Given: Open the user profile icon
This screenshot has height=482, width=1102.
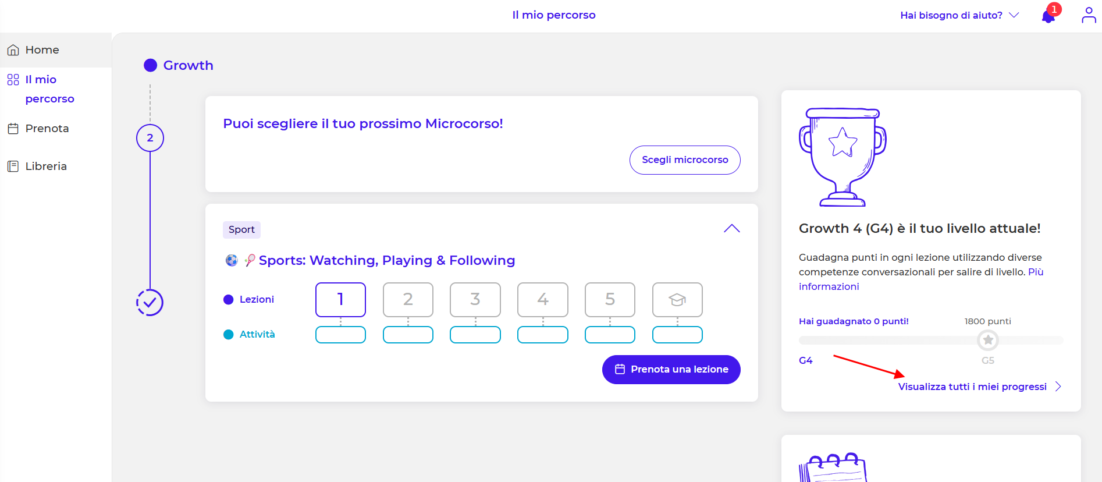Looking at the screenshot, I should click(1089, 15).
